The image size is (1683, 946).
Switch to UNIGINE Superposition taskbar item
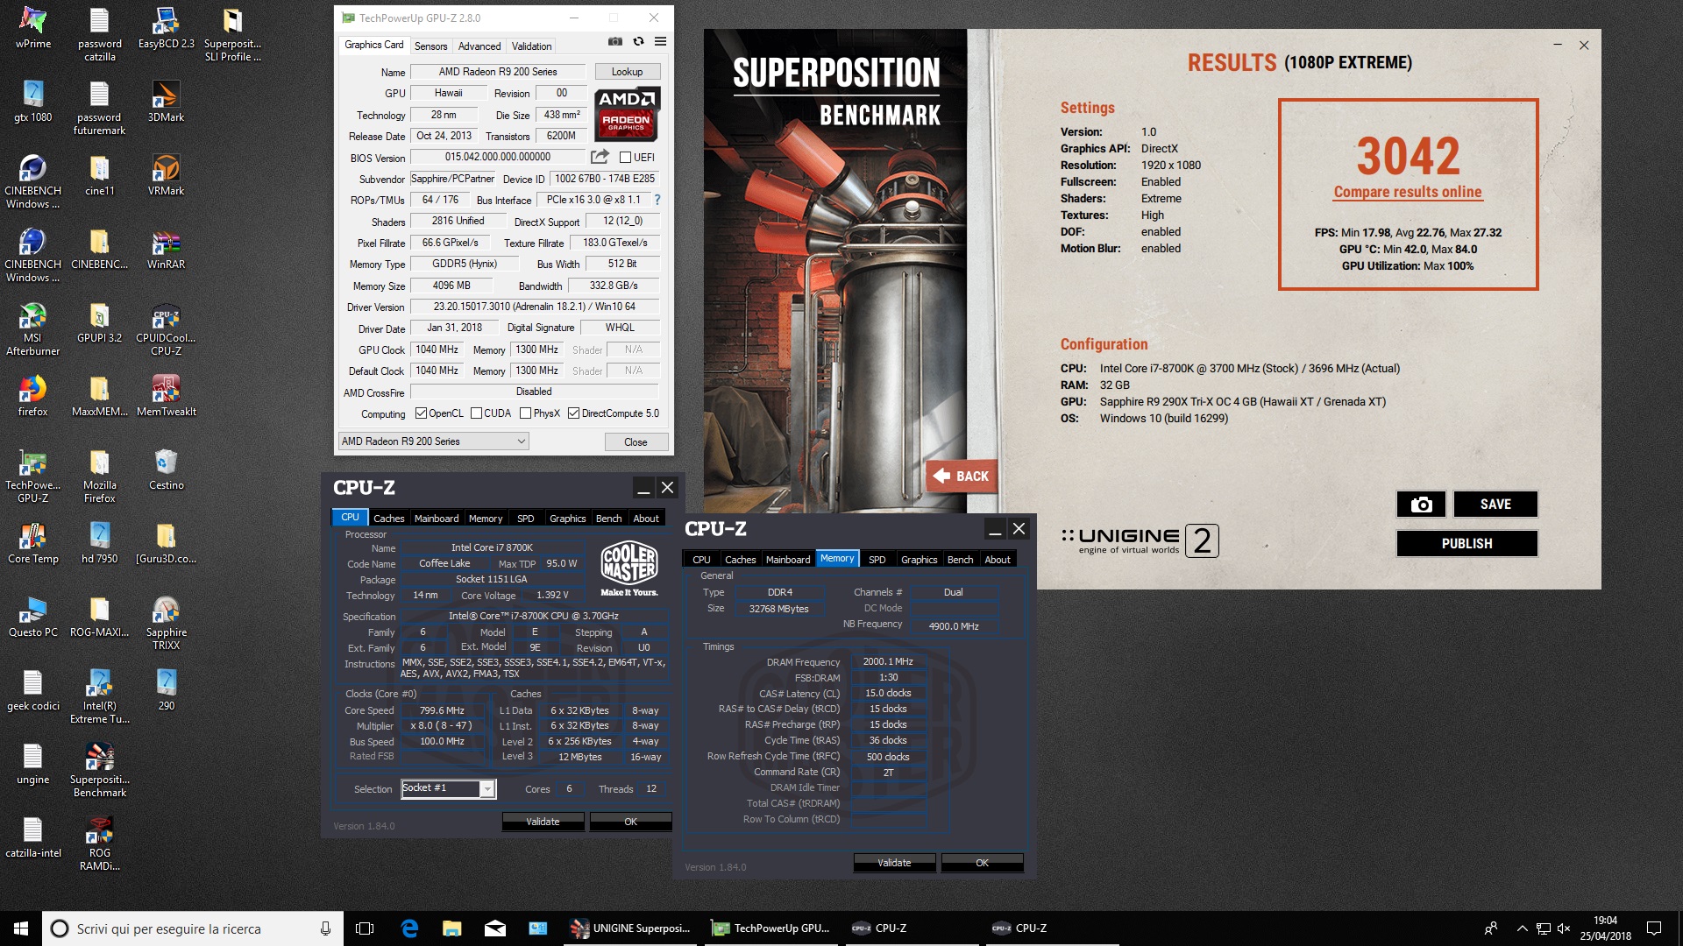630,928
